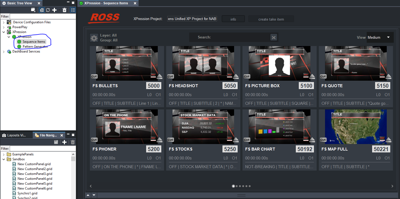
Task: Go to the previous page of sequence items
Action: [x=91, y=186]
